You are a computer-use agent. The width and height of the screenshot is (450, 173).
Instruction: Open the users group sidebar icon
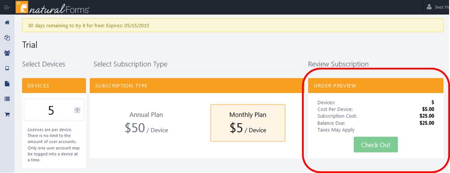pos(7,53)
